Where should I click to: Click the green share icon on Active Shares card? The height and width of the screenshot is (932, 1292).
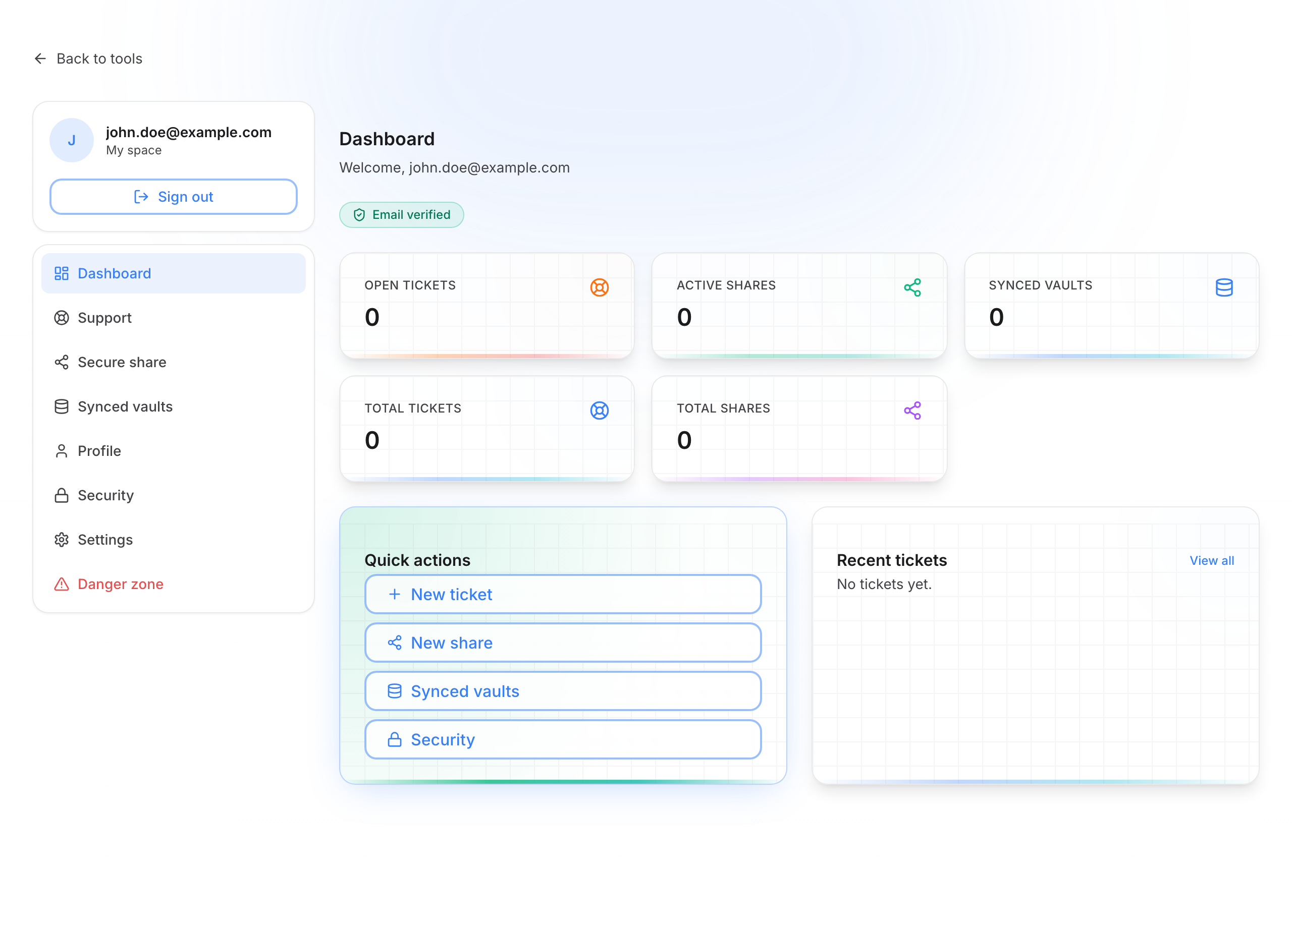(912, 287)
